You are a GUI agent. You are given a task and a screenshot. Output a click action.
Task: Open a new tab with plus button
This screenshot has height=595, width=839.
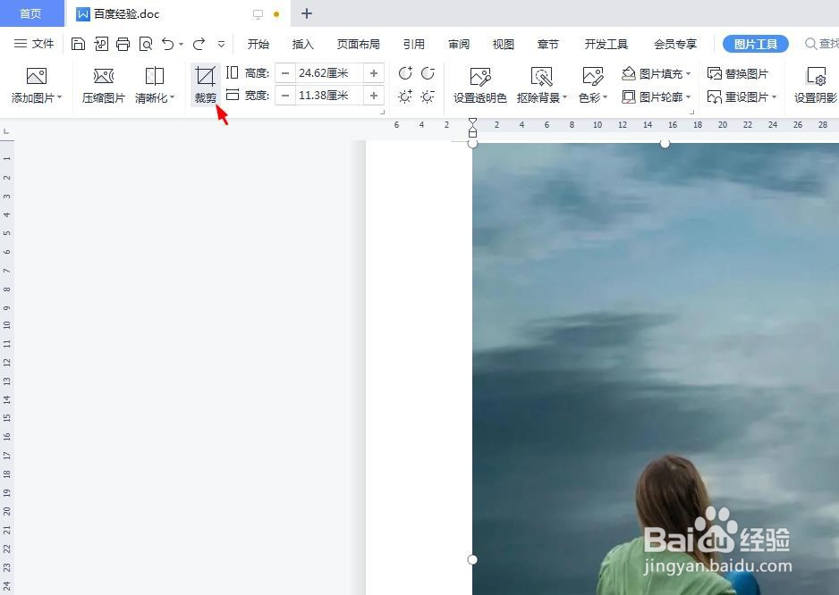[307, 13]
